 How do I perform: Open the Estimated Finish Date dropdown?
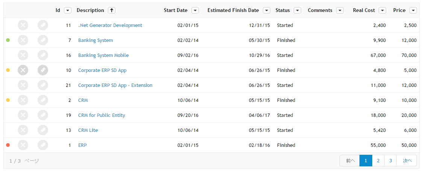267,10
